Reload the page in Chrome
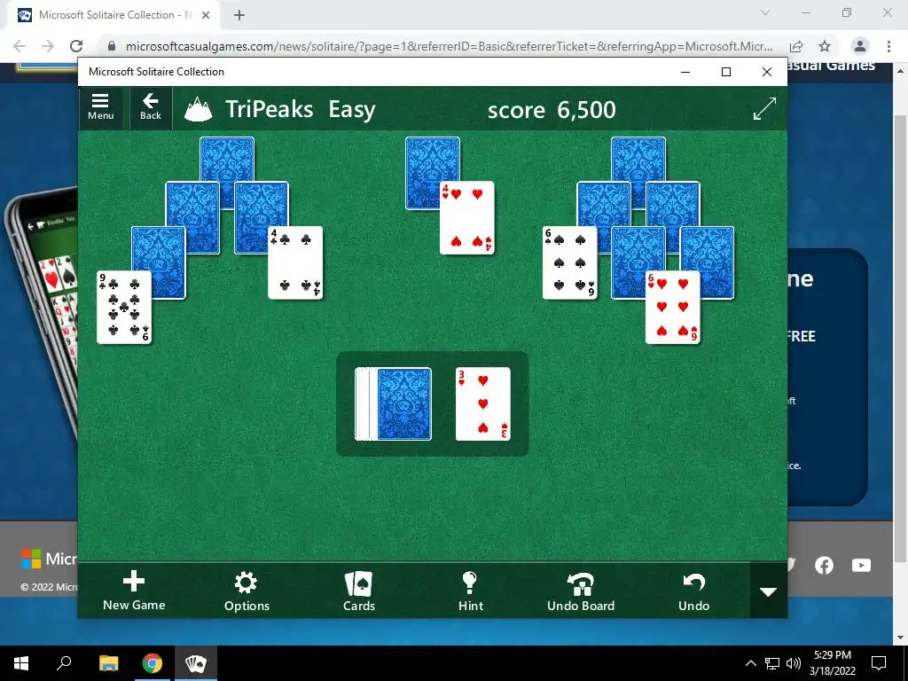The image size is (908, 681). (x=76, y=46)
